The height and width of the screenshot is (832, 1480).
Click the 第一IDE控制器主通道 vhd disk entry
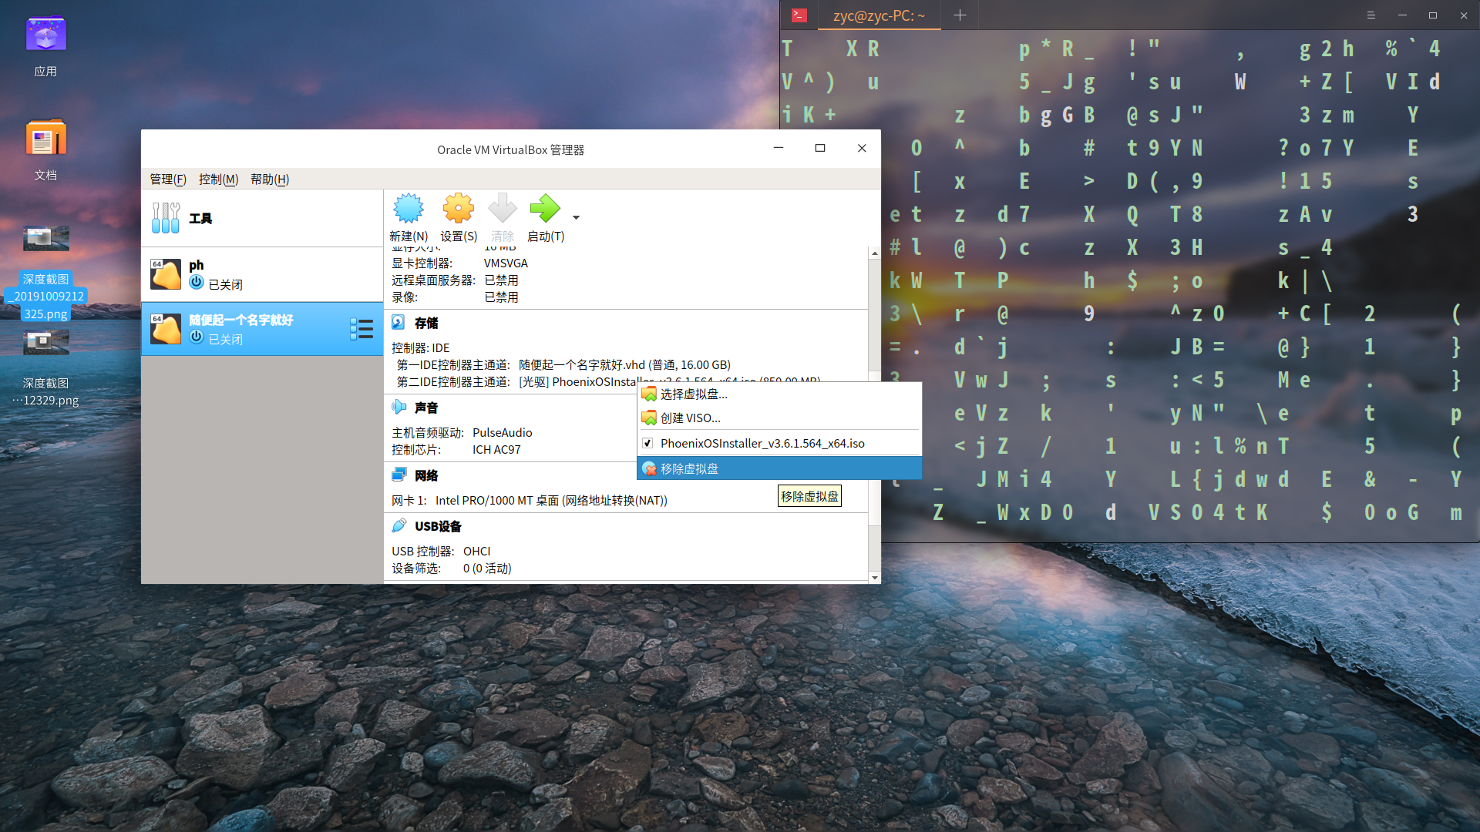click(x=563, y=364)
